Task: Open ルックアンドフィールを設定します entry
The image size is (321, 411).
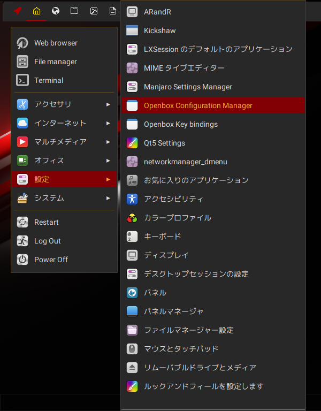Action: coord(213,386)
